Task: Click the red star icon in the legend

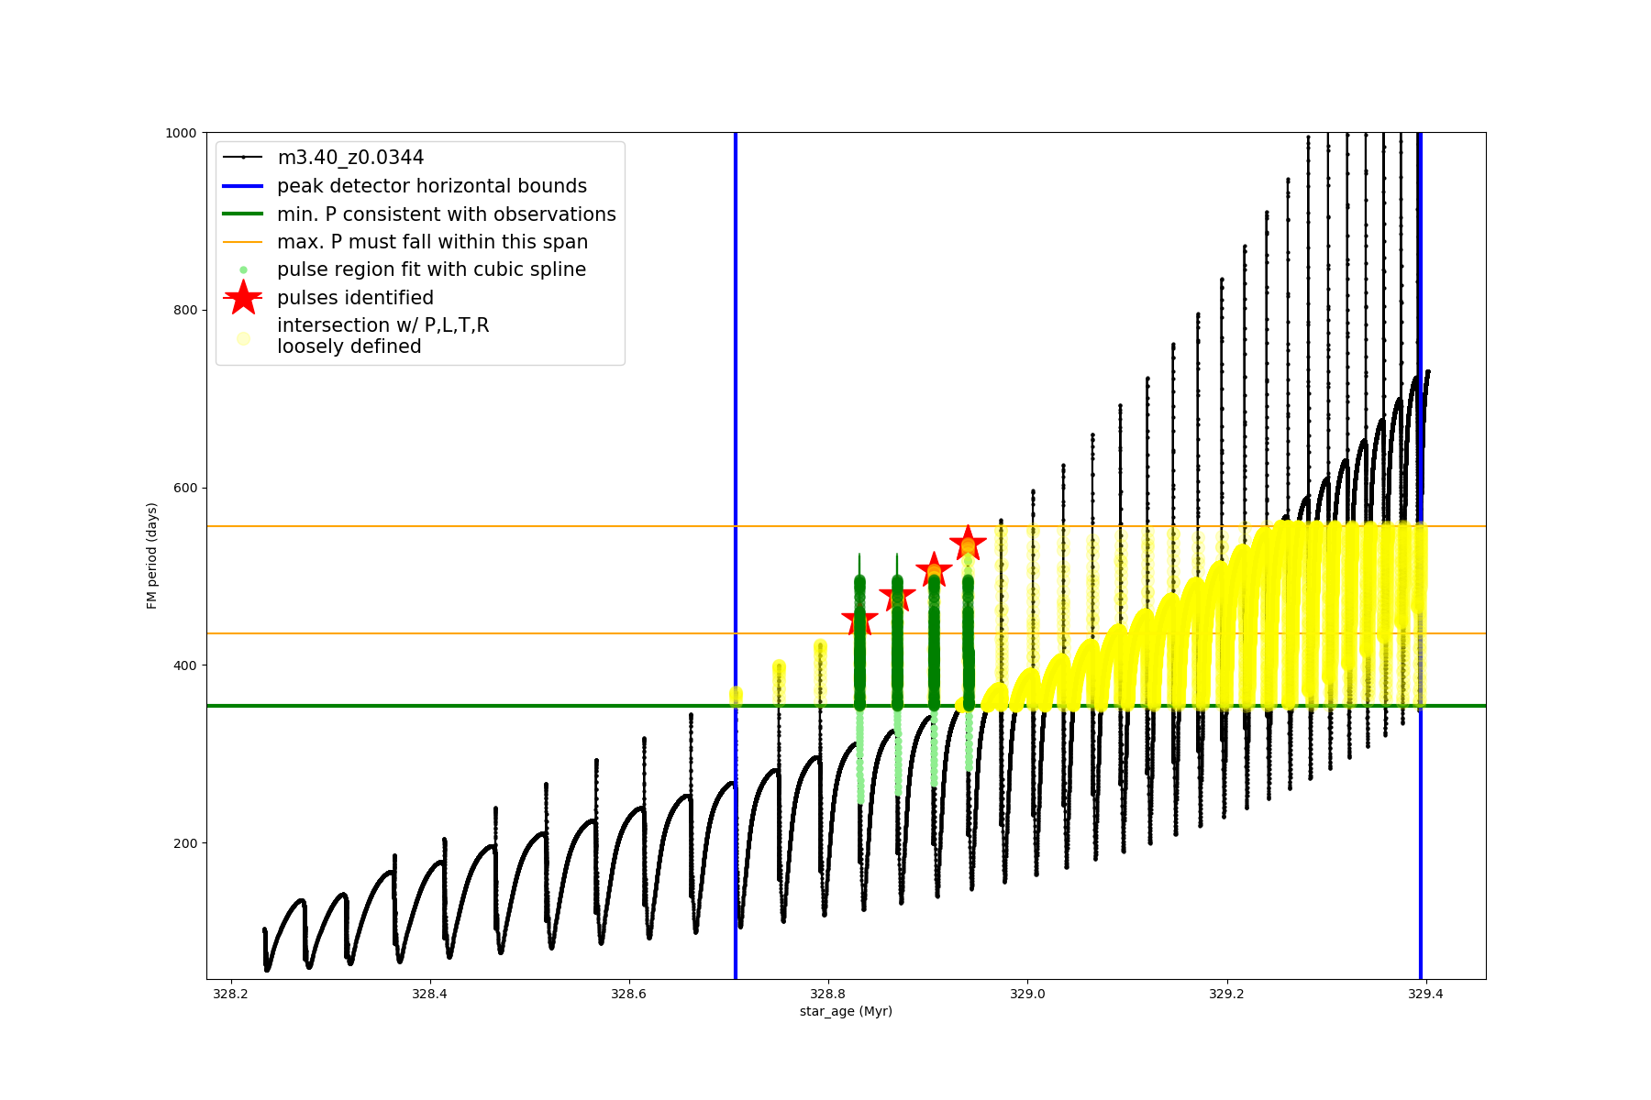Action: point(243,298)
